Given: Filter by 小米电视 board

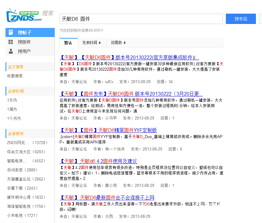Looking at the screenshot, I should coord(22,215).
